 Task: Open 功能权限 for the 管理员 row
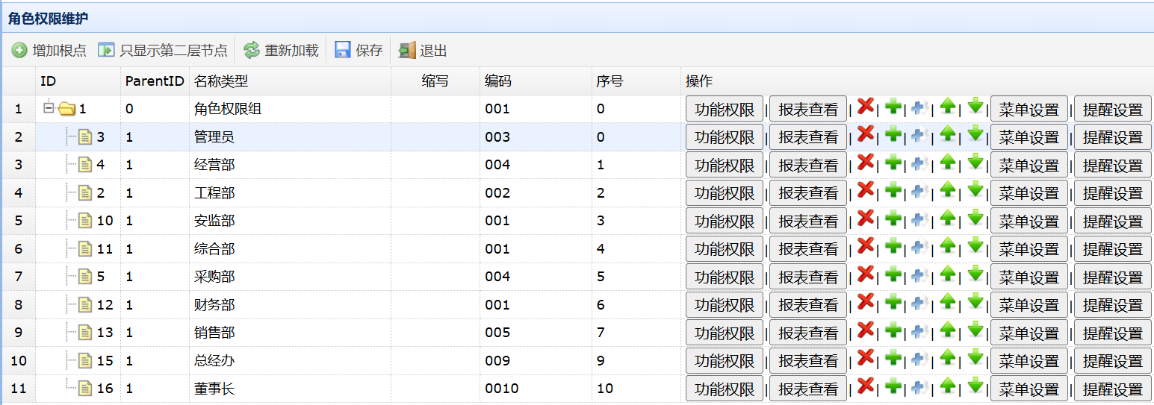pos(725,137)
